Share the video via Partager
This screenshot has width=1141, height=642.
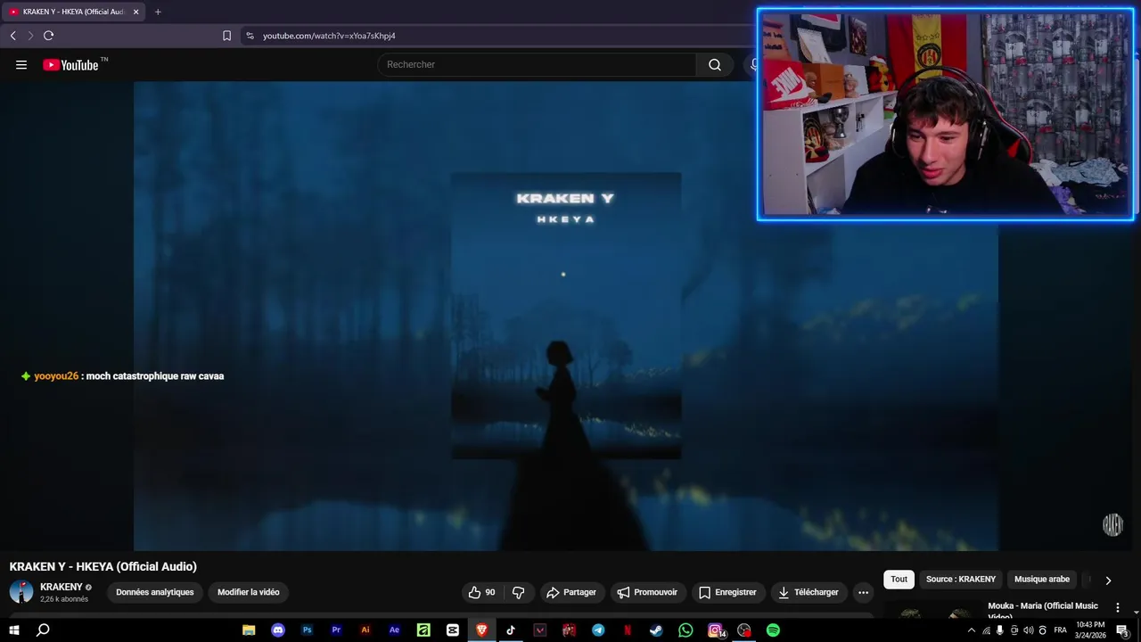tap(571, 592)
